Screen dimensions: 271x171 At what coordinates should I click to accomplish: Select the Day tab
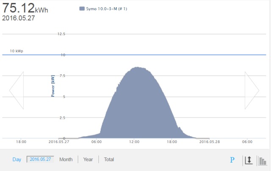pyautogui.click(x=17, y=160)
